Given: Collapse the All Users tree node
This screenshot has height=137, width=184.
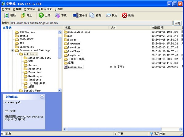Looking at the screenshot, I should tap(17, 54).
